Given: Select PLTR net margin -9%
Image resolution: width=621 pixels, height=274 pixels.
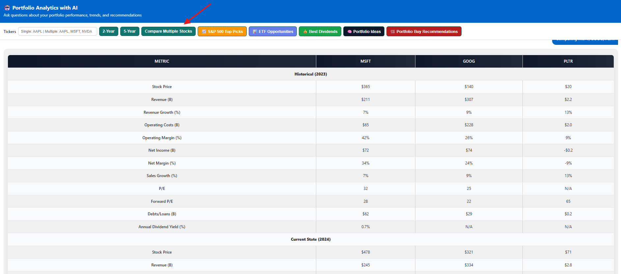Looking at the screenshot, I should coord(568,163).
